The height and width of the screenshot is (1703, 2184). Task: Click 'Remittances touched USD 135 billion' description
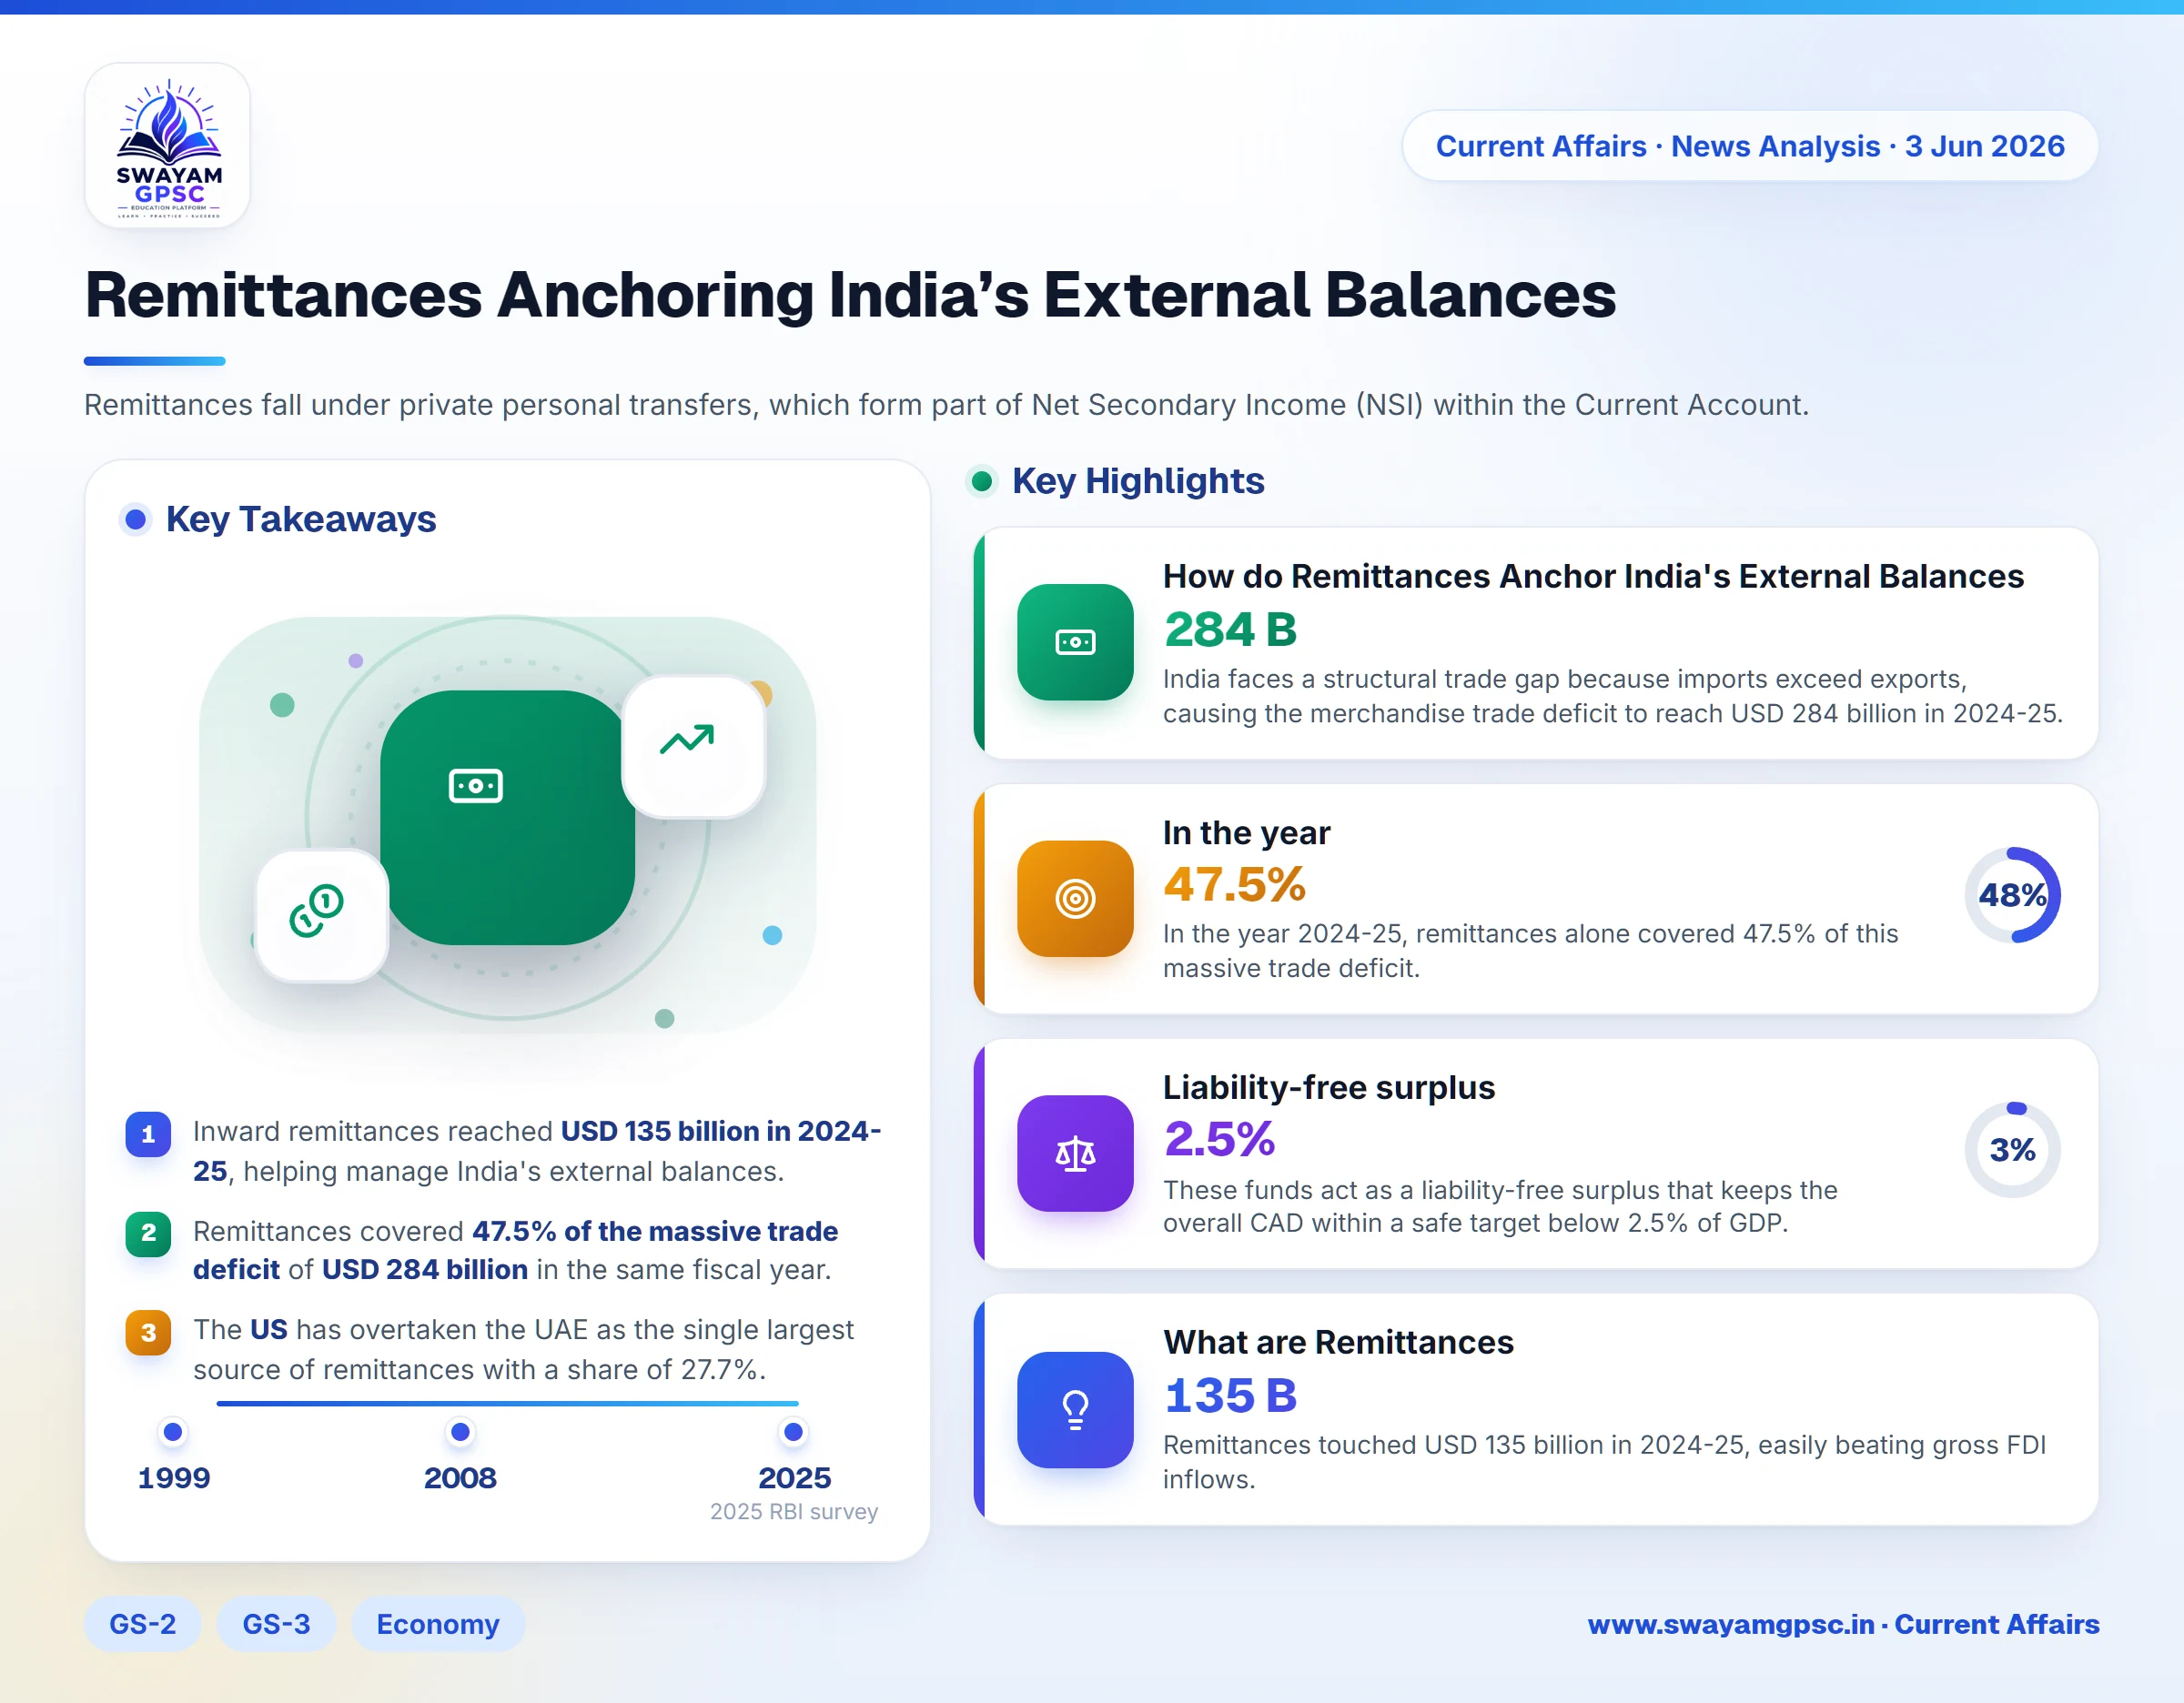[1604, 1462]
